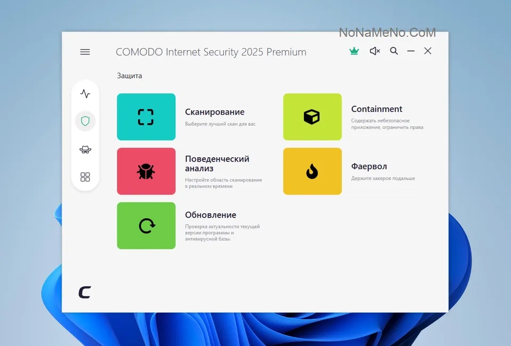Open the Обновление label
The height and width of the screenshot is (346, 511).
point(211,215)
